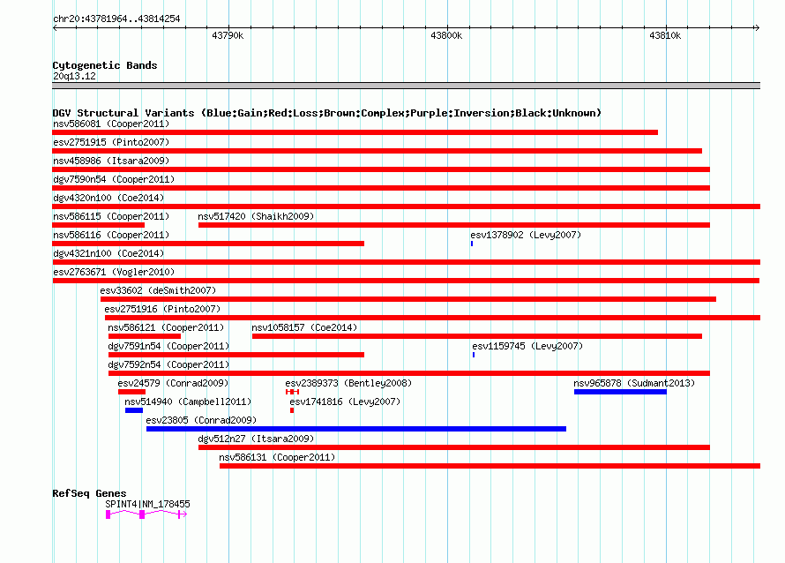Click the esv1159745 (Levy2007) blue gain marker
The width and height of the screenshot is (785, 563).
(474, 355)
